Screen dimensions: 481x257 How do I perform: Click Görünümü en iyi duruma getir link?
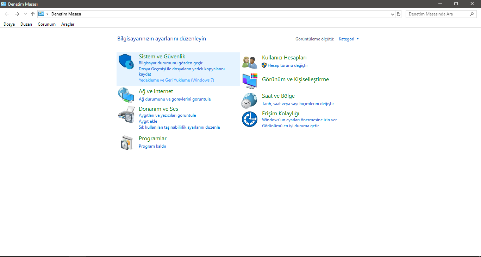pos(290,126)
